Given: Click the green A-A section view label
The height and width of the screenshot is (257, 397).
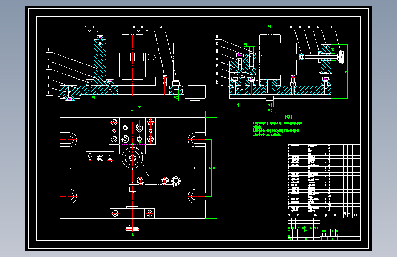Looking at the screenshot, I should [x=270, y=26].
